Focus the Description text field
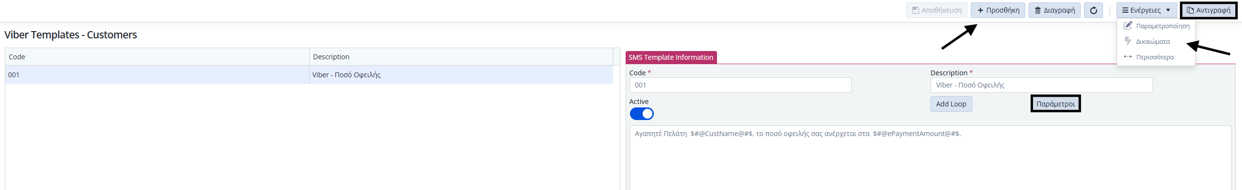 pos(1041,85)
